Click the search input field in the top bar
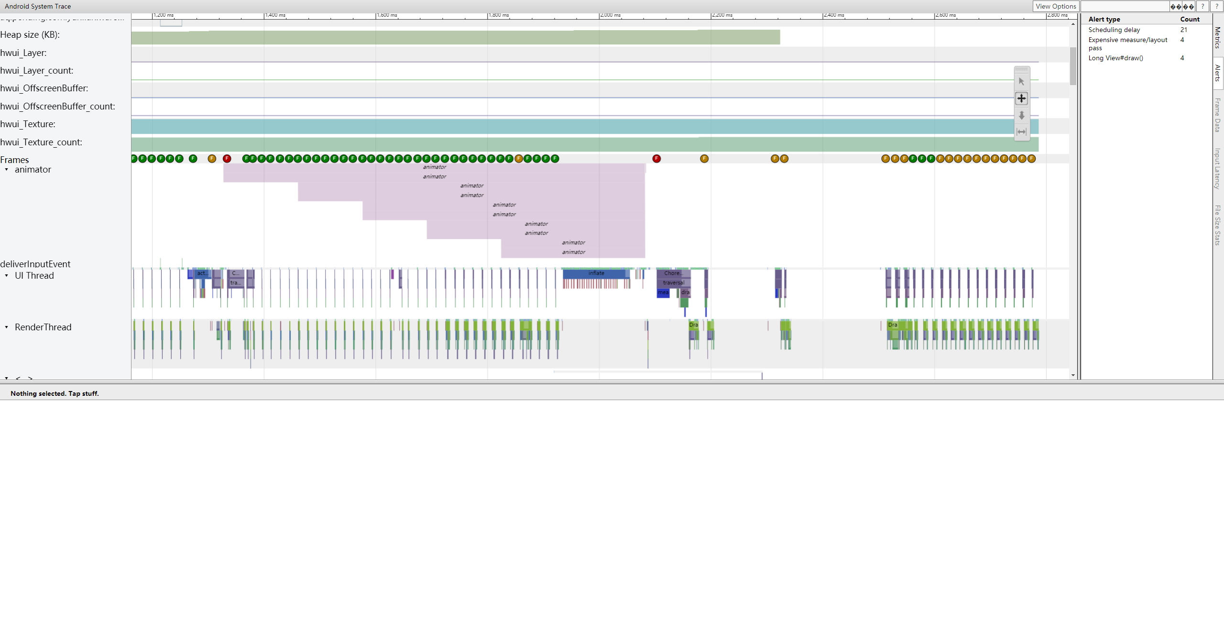 [1125, 6]
